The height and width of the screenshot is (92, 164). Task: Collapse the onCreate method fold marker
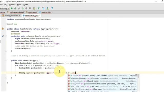pyautogui.click(x=6, y=36)
